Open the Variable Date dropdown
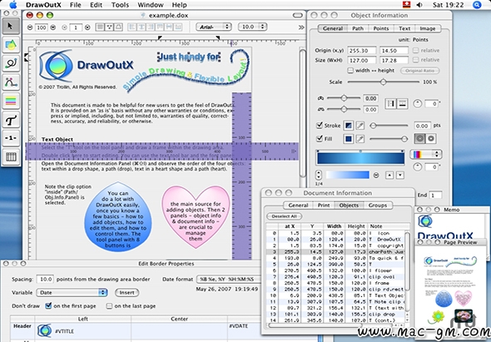 [72, 293]
